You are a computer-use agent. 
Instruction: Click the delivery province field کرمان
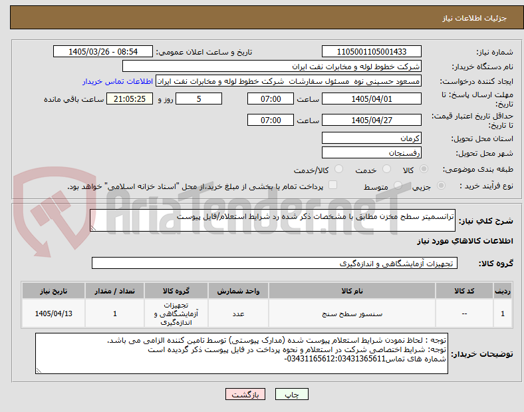click(372, 138)
